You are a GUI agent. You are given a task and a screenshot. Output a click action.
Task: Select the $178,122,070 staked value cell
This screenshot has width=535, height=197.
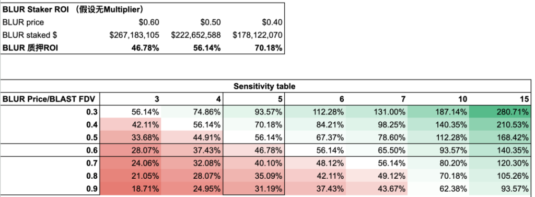click(253, 35)
